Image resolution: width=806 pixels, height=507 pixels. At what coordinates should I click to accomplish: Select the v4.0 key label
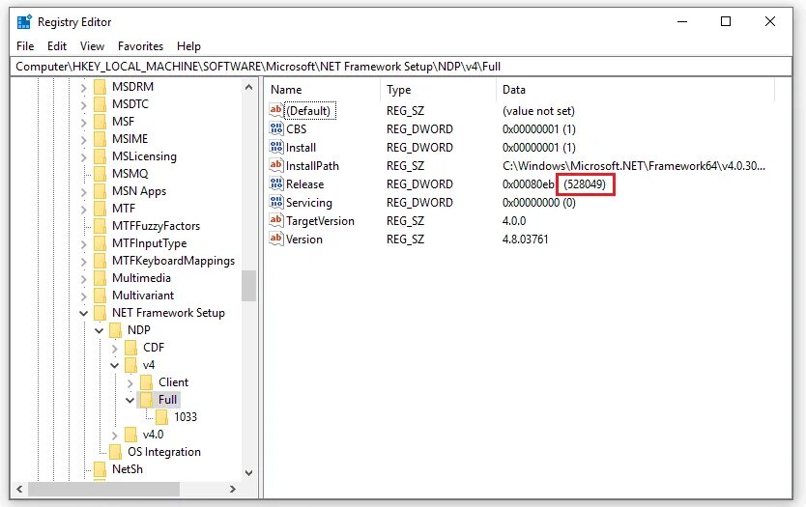coord(154,435)
